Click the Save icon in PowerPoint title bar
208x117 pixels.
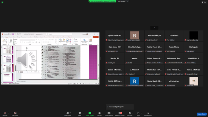tap(13, 34)
